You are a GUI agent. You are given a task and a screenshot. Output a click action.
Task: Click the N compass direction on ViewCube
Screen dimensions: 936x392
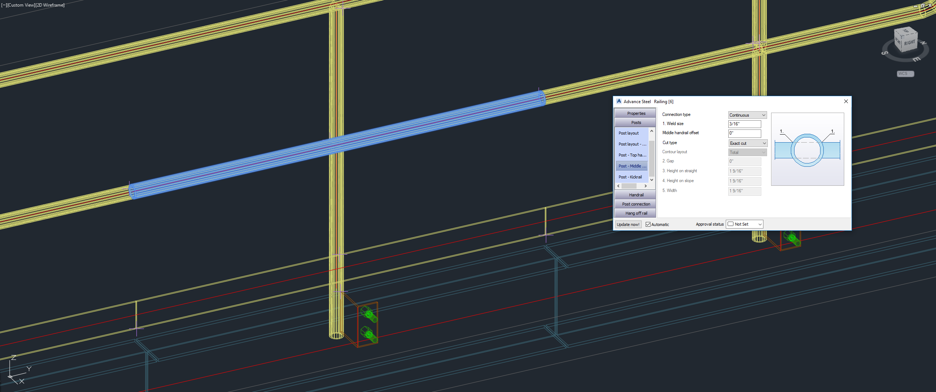(924, 43)
